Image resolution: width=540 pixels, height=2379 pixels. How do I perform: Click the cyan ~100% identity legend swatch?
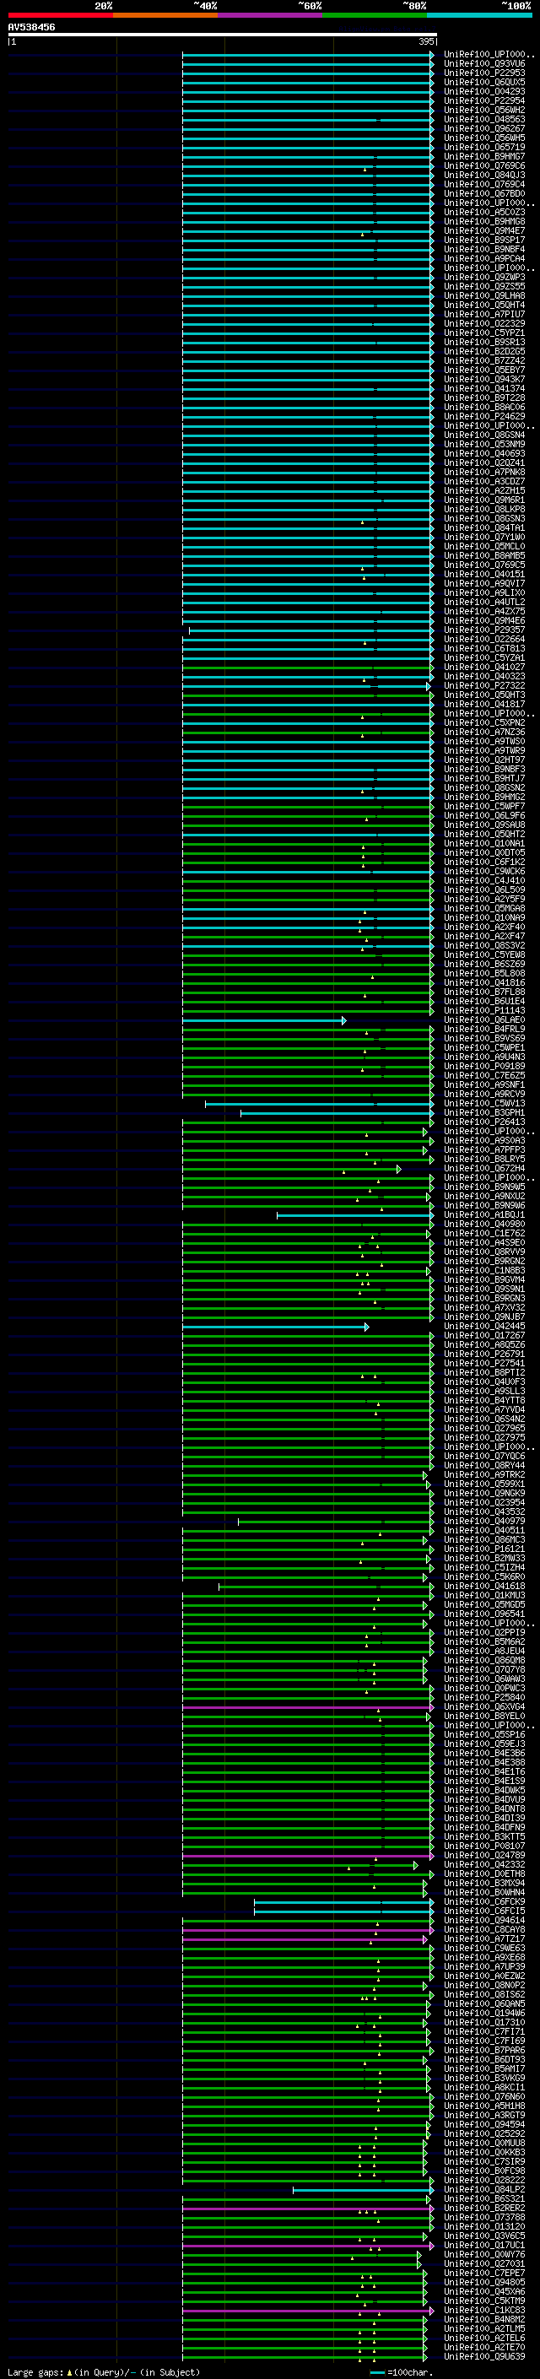click(479, 15)
